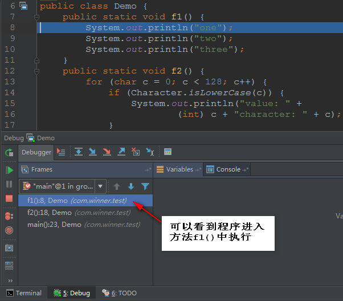
Task: Click the Drop Frame icon
Action: click(x=136, y=152)
